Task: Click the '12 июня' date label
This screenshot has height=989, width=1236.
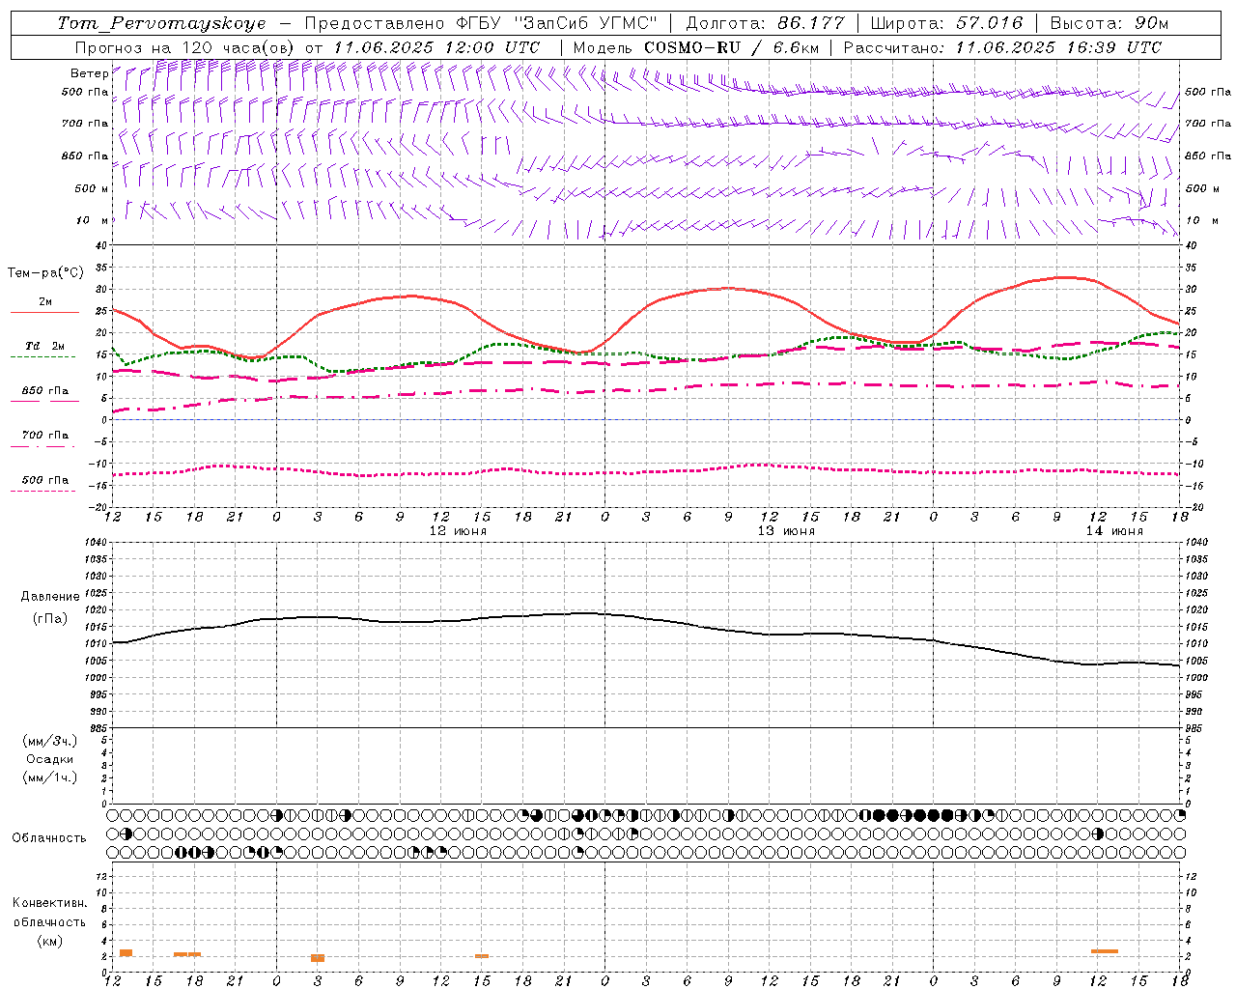Action: [459, 531]
